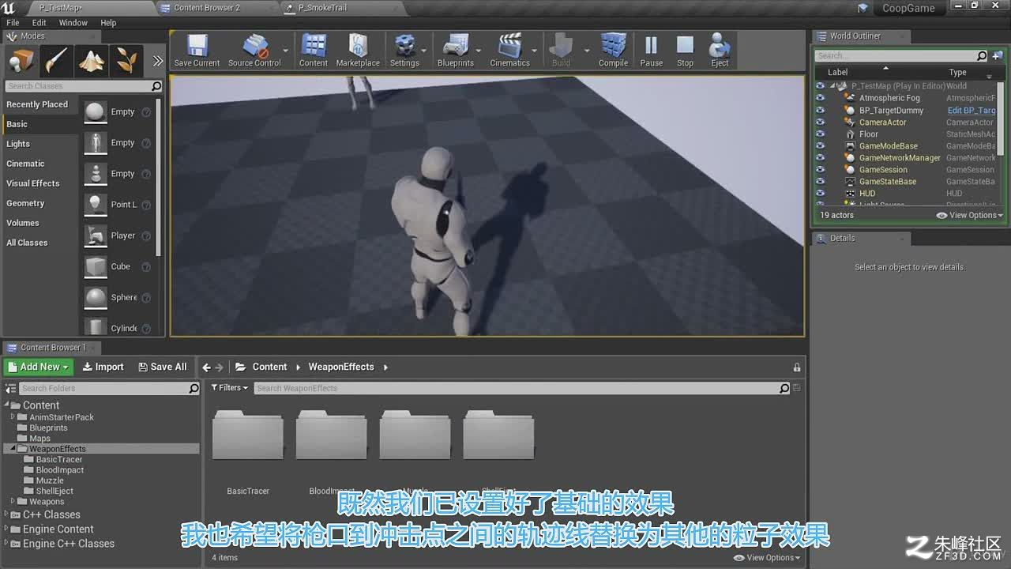Open the Build options dropdown arrow
Viewport: 1011px width, 569px height.
(586, 51)
